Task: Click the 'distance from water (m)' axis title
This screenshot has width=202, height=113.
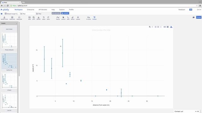Action: pyautogui.click(x=101, y=105)
